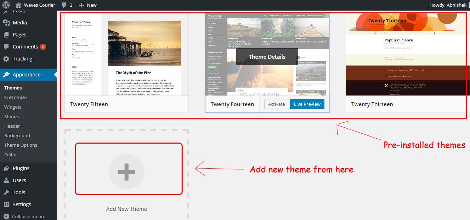470x220 pixels.
Task: Click the Comments sidebar icon
Action: (x=6, y=47)
